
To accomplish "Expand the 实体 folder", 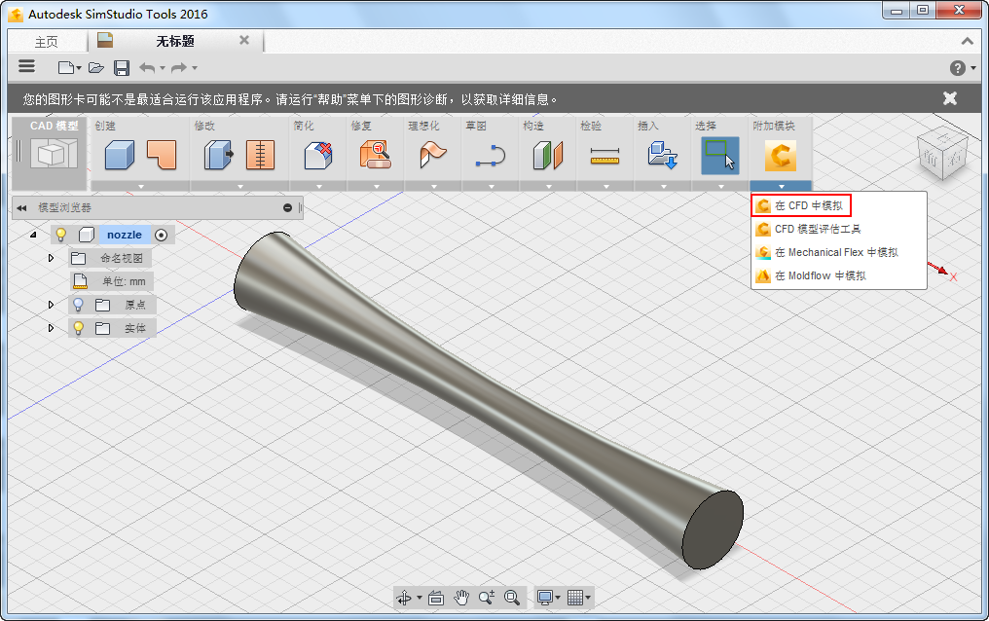I will (51, 328).
